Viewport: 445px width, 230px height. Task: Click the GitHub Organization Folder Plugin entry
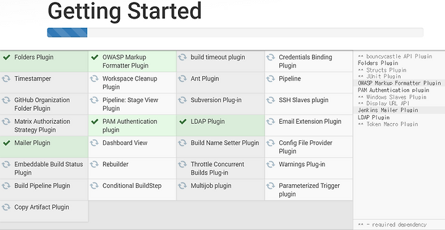44,104
